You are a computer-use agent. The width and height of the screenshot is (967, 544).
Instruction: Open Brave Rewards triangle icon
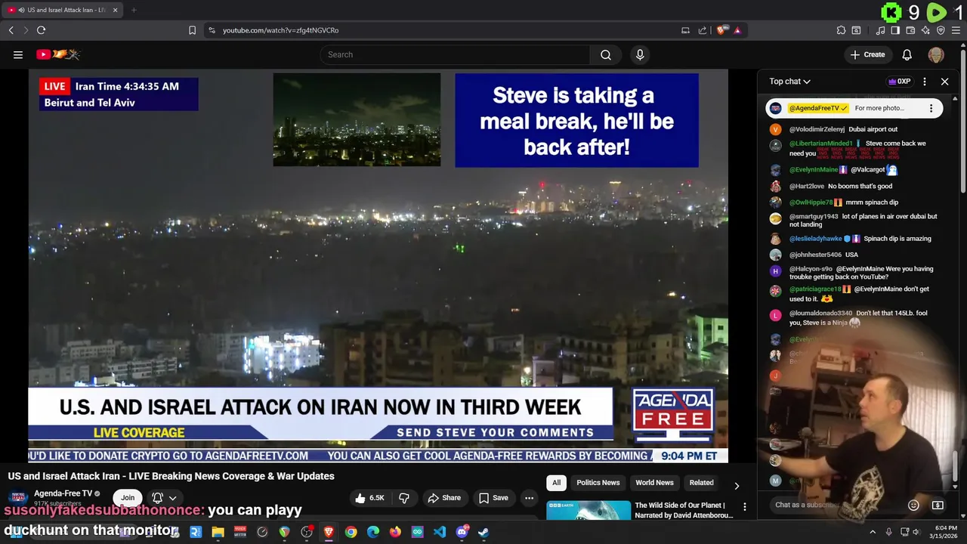pyautogui.click(x=737, y=30)
